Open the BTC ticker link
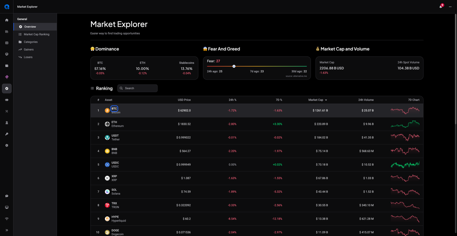Image resolution: width=457 pixels, height=236 pixels. pos(114,109)
